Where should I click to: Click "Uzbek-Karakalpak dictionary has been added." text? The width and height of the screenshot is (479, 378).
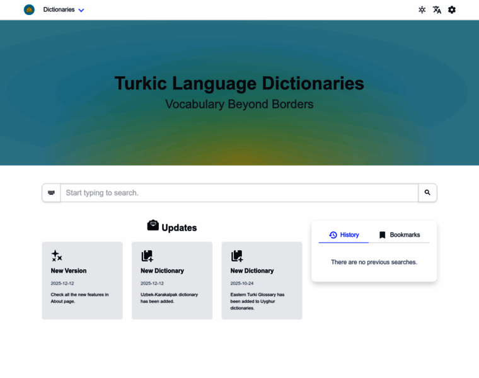(x=170, y=298)
